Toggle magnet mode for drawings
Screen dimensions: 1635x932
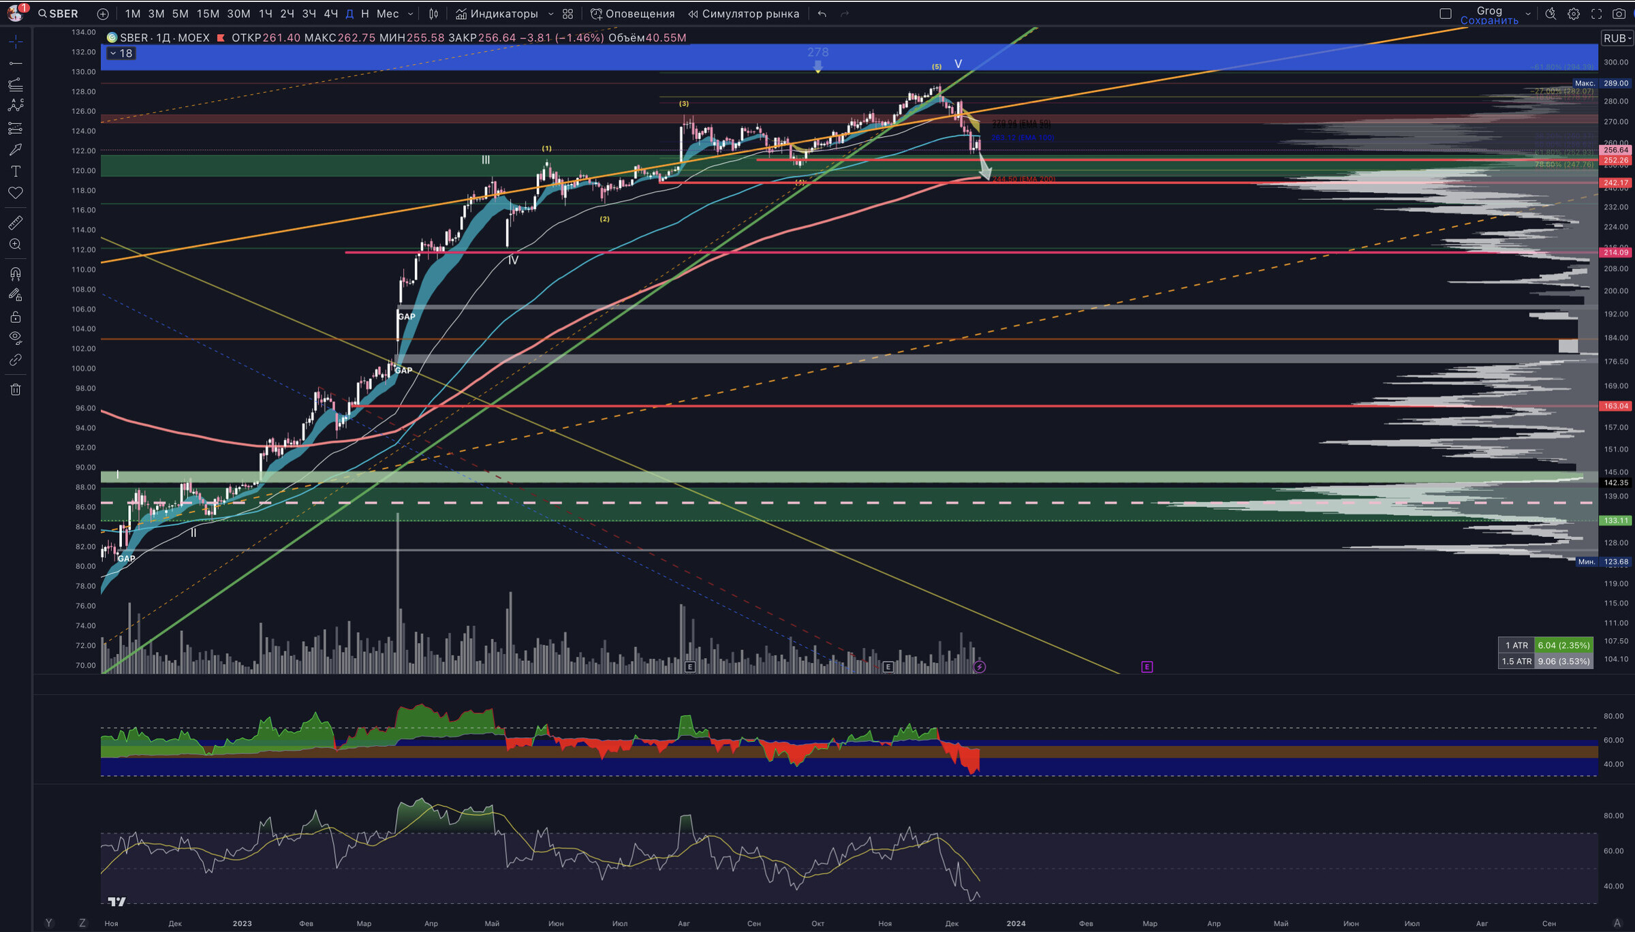[16, 274]
